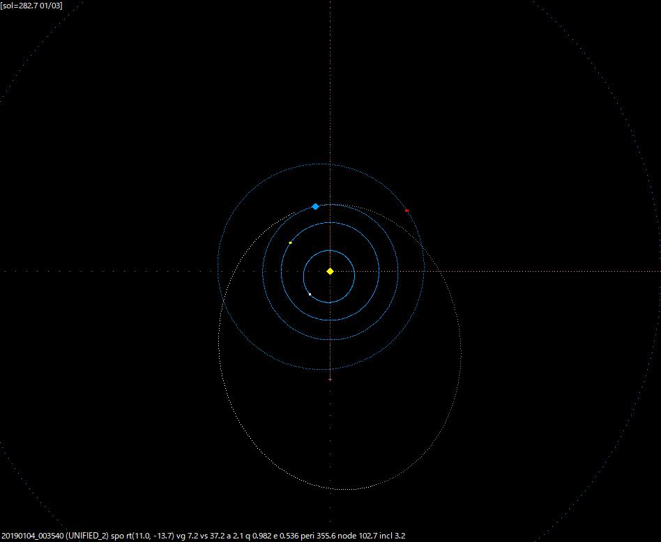
Task: Click the e 0.536 eccentricity value
Action: [x=287, y=536]
